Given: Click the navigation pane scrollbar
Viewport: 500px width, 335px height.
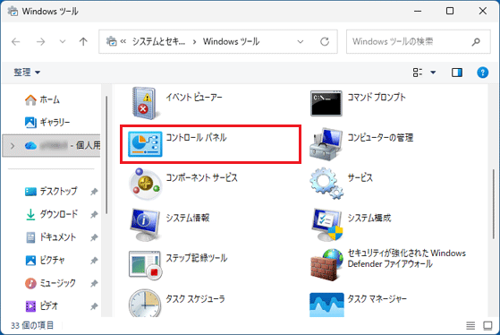Looking at the screenshot, I should click(106, 155).
